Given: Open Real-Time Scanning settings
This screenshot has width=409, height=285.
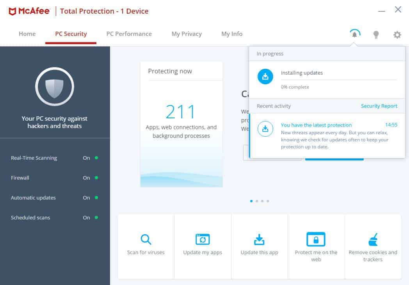Looking at the screenshot, I should coord(55,158).
